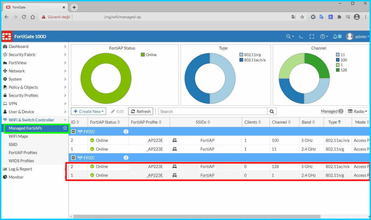
Task: Click the Managed count label
Action: [332, 111]
